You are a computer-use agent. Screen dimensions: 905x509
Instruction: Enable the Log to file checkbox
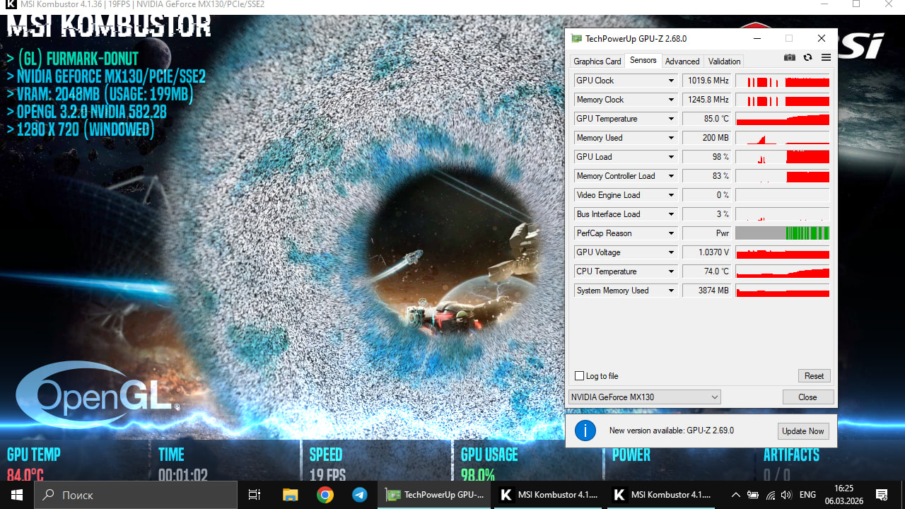pyautogui.click(x=580, y=376)
